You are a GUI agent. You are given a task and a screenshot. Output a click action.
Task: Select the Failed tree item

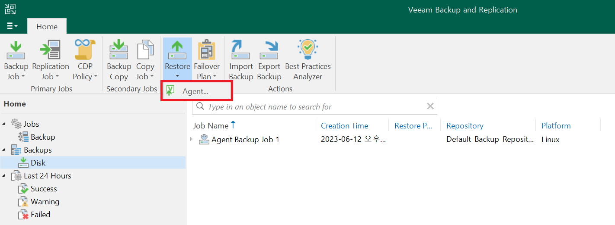pos(41,215)
